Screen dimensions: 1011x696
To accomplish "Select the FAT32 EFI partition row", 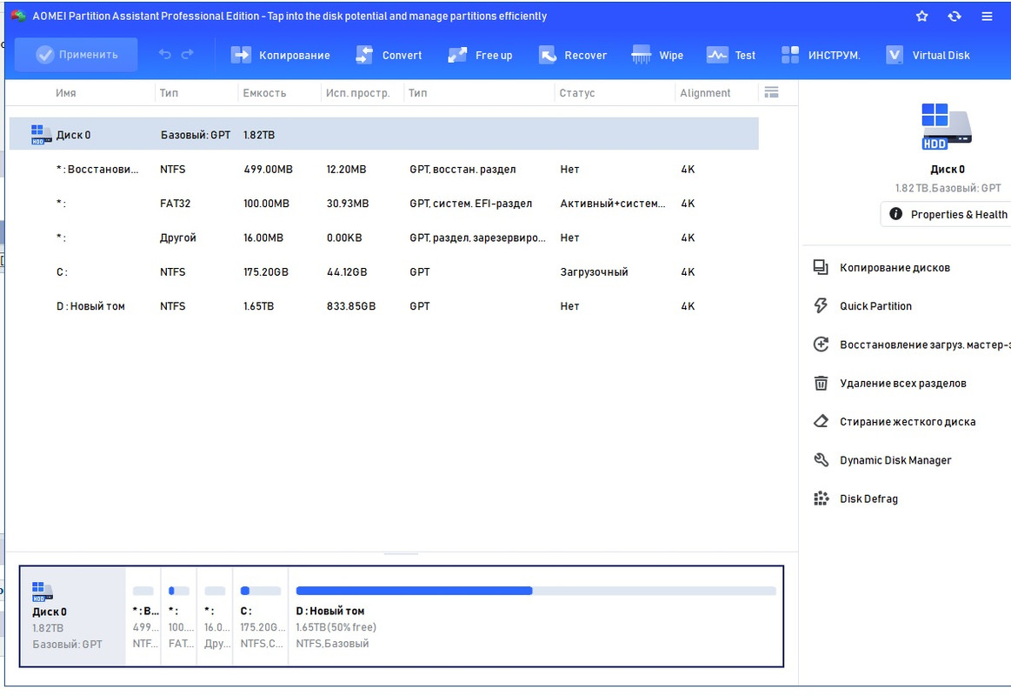I will click(x=383, y=204).
